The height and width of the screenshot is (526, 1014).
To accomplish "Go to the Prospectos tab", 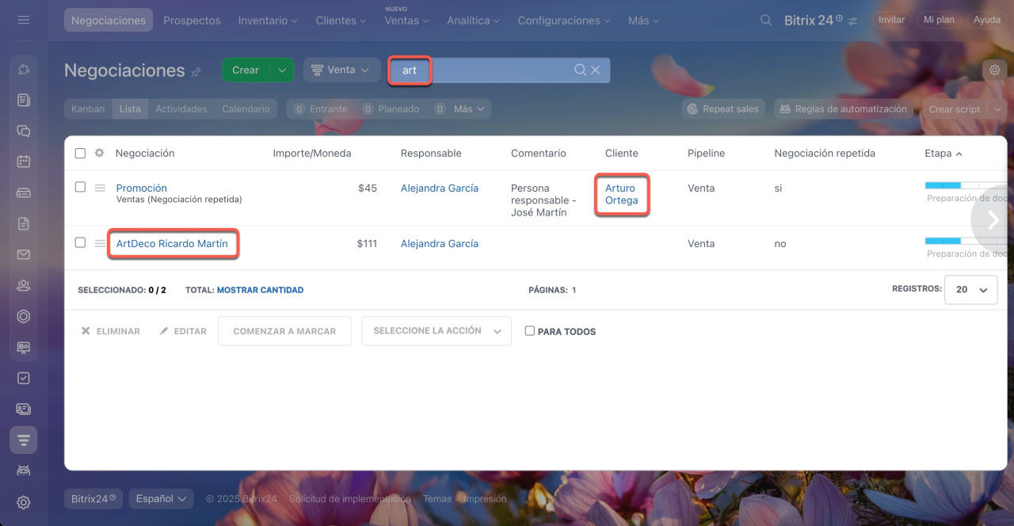I will 192,21.
